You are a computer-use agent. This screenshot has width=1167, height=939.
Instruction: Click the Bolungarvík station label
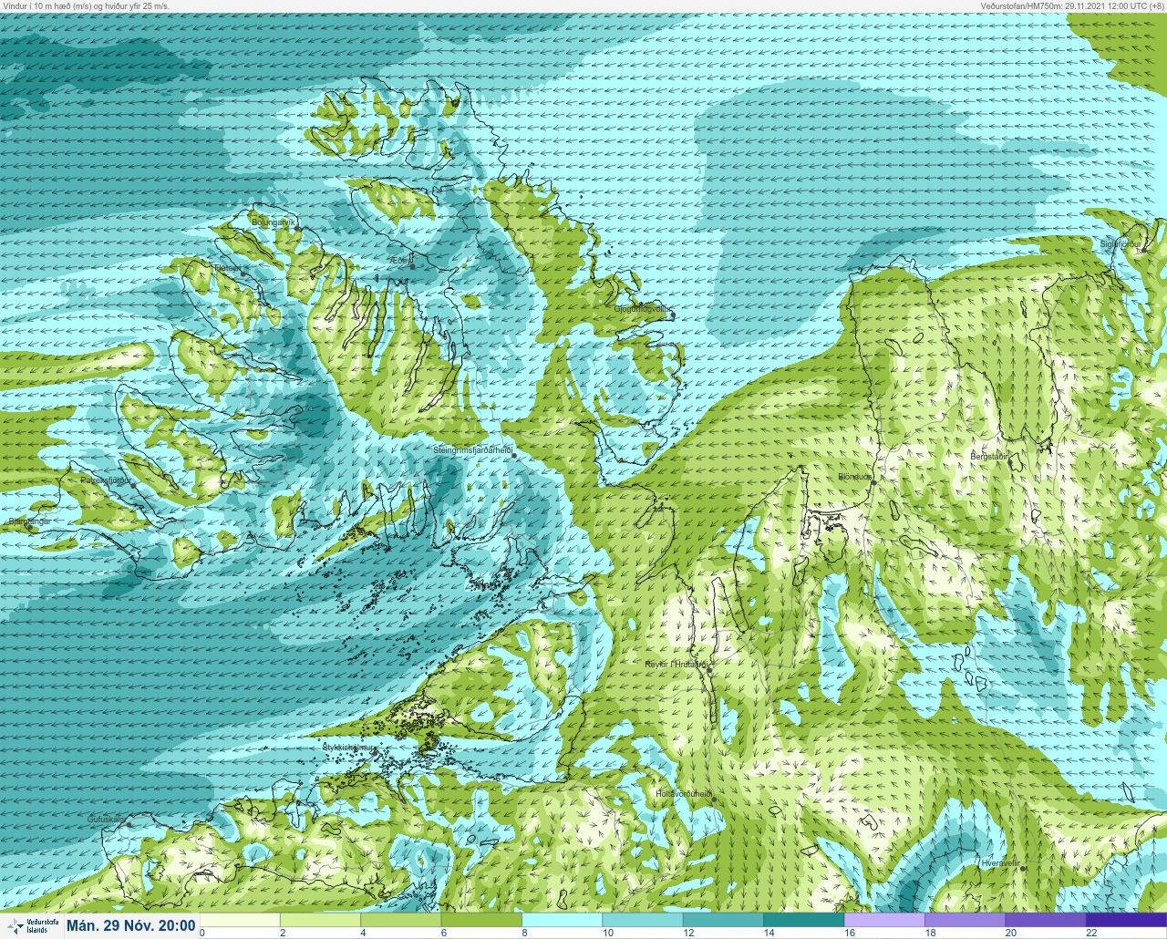pos(274,222)
